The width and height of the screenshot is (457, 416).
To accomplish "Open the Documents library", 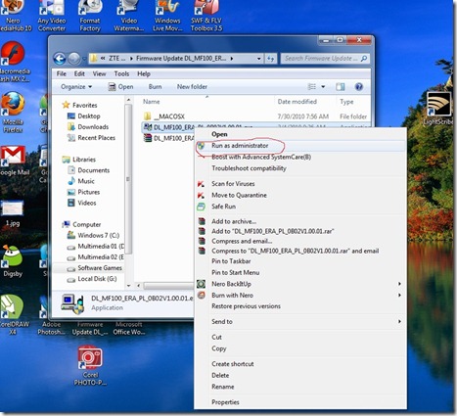I will (x=88, y=170).
